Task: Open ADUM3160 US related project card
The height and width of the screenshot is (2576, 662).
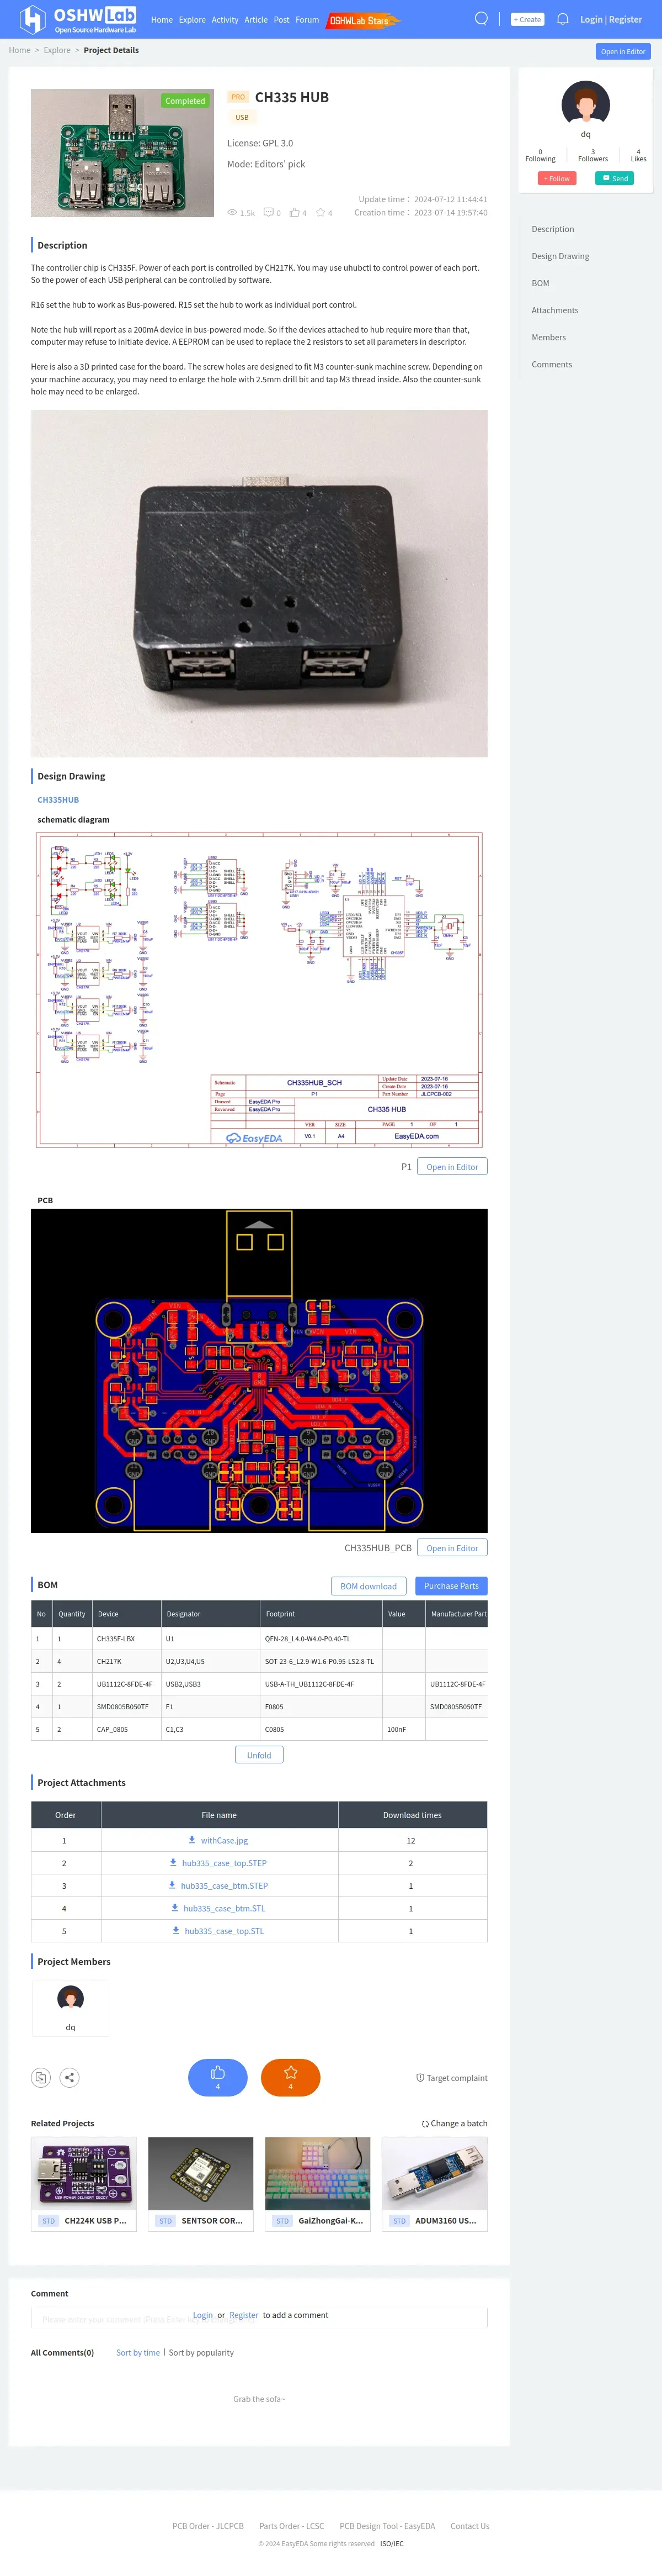Action: (x=434, y=2183)
